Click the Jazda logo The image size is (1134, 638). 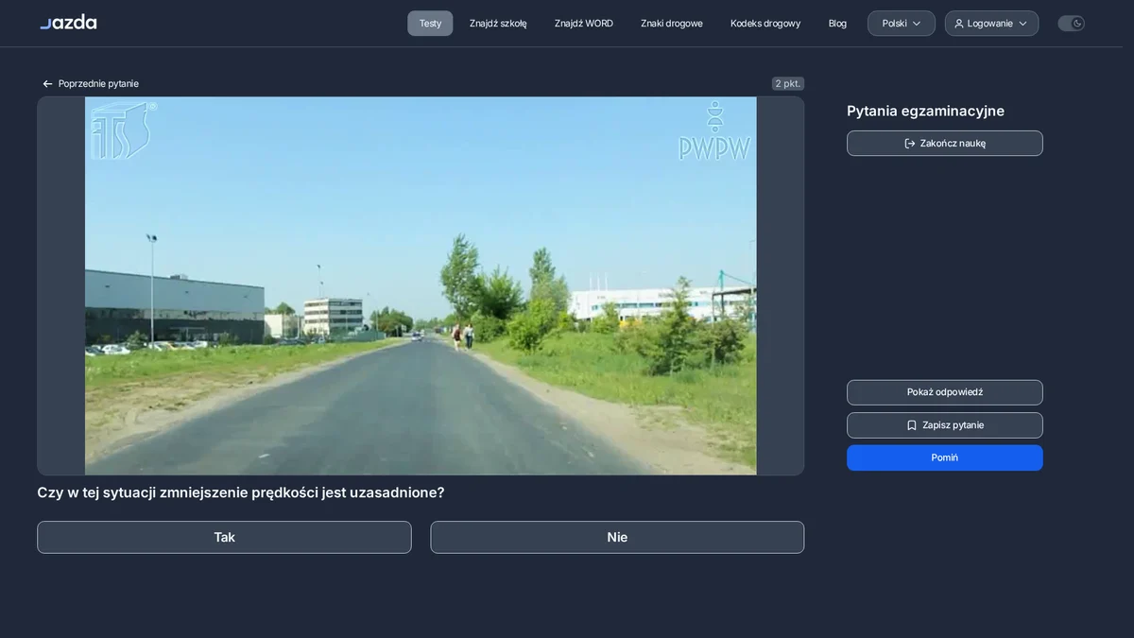(x=68, y=23)
